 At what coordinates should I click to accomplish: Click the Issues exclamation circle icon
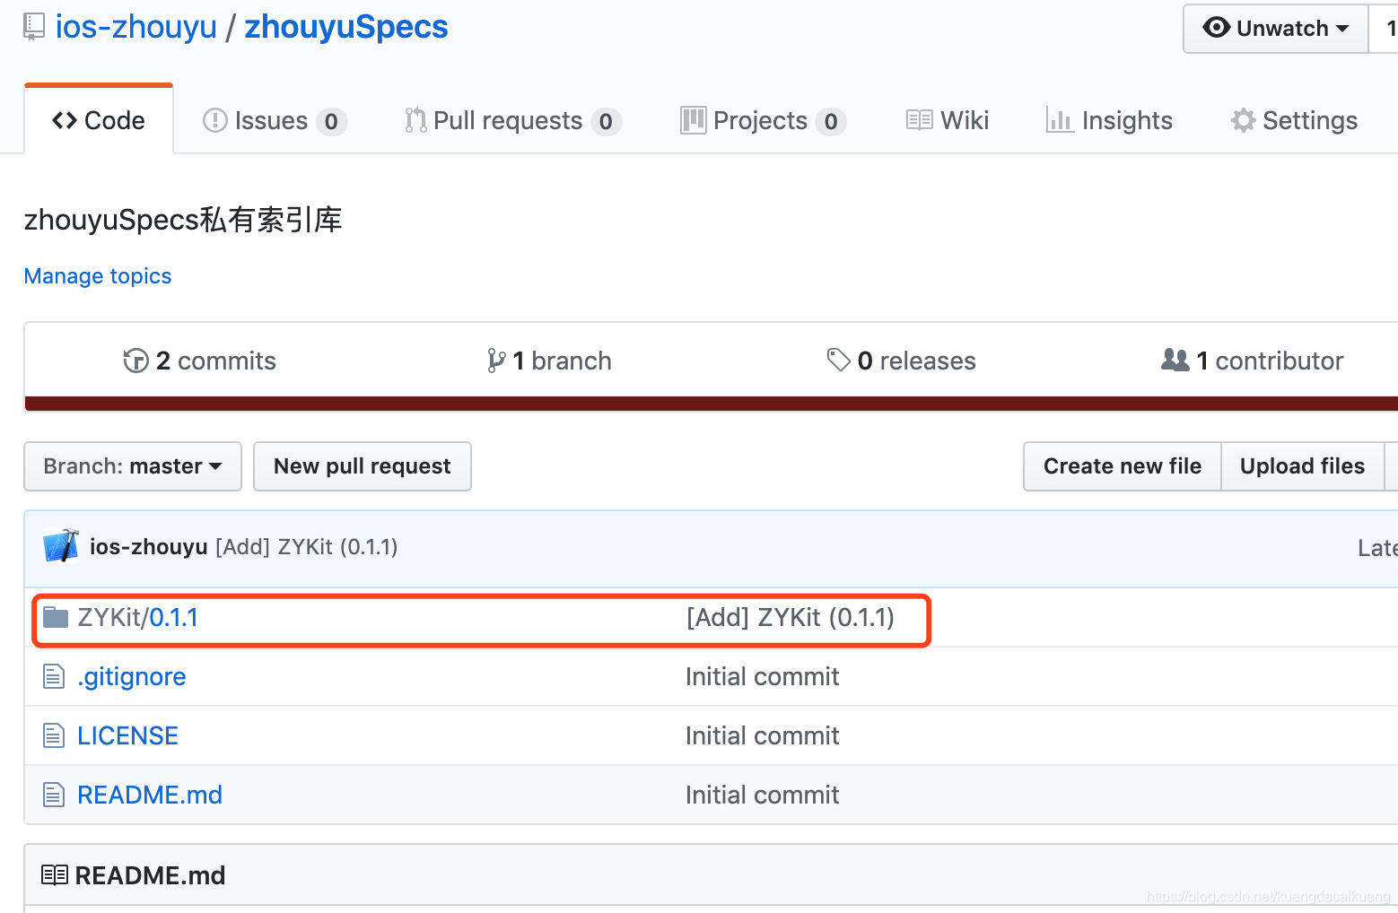215,120
